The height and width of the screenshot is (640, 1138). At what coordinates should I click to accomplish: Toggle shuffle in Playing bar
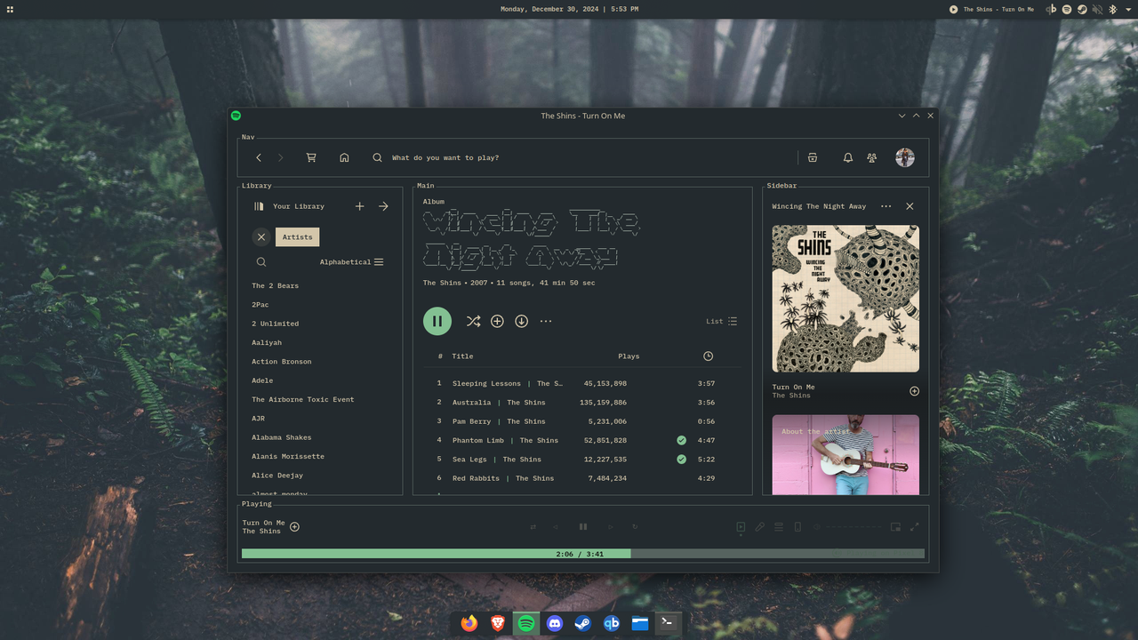pos(533,527)
